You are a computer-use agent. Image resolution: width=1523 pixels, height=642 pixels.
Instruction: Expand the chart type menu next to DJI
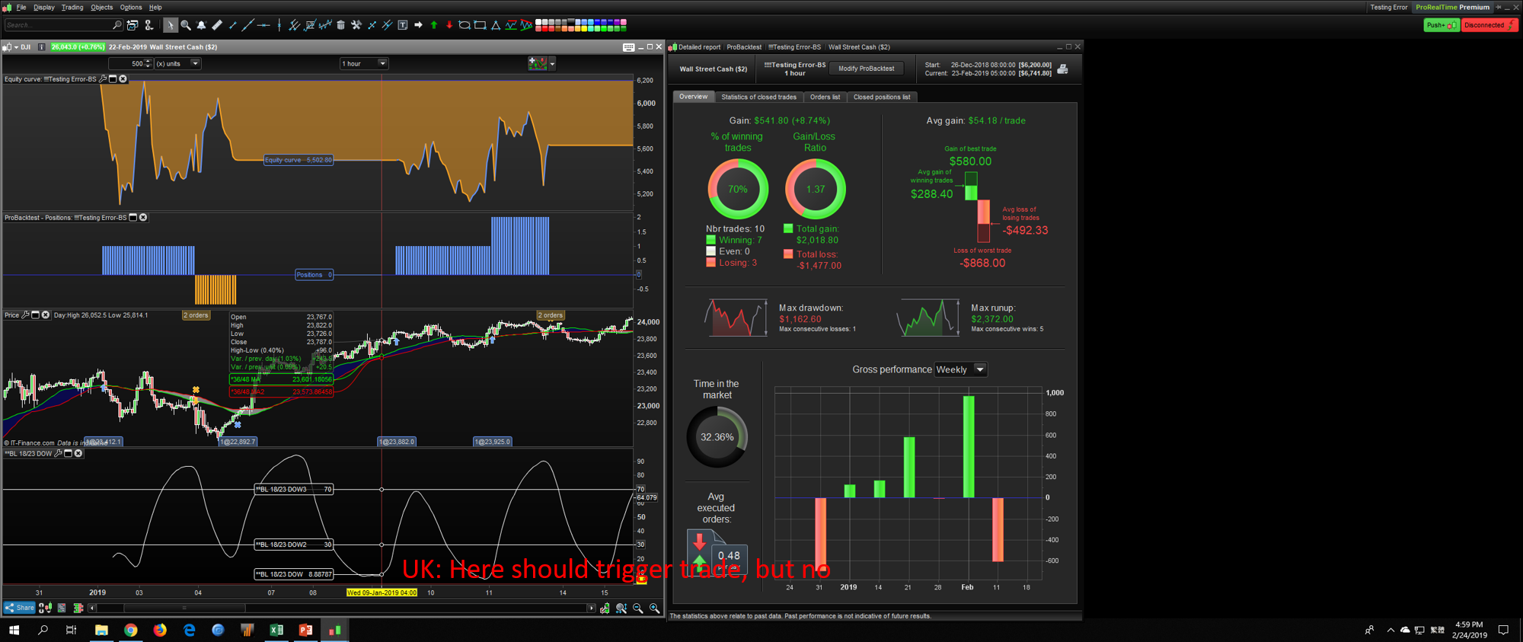16,47
